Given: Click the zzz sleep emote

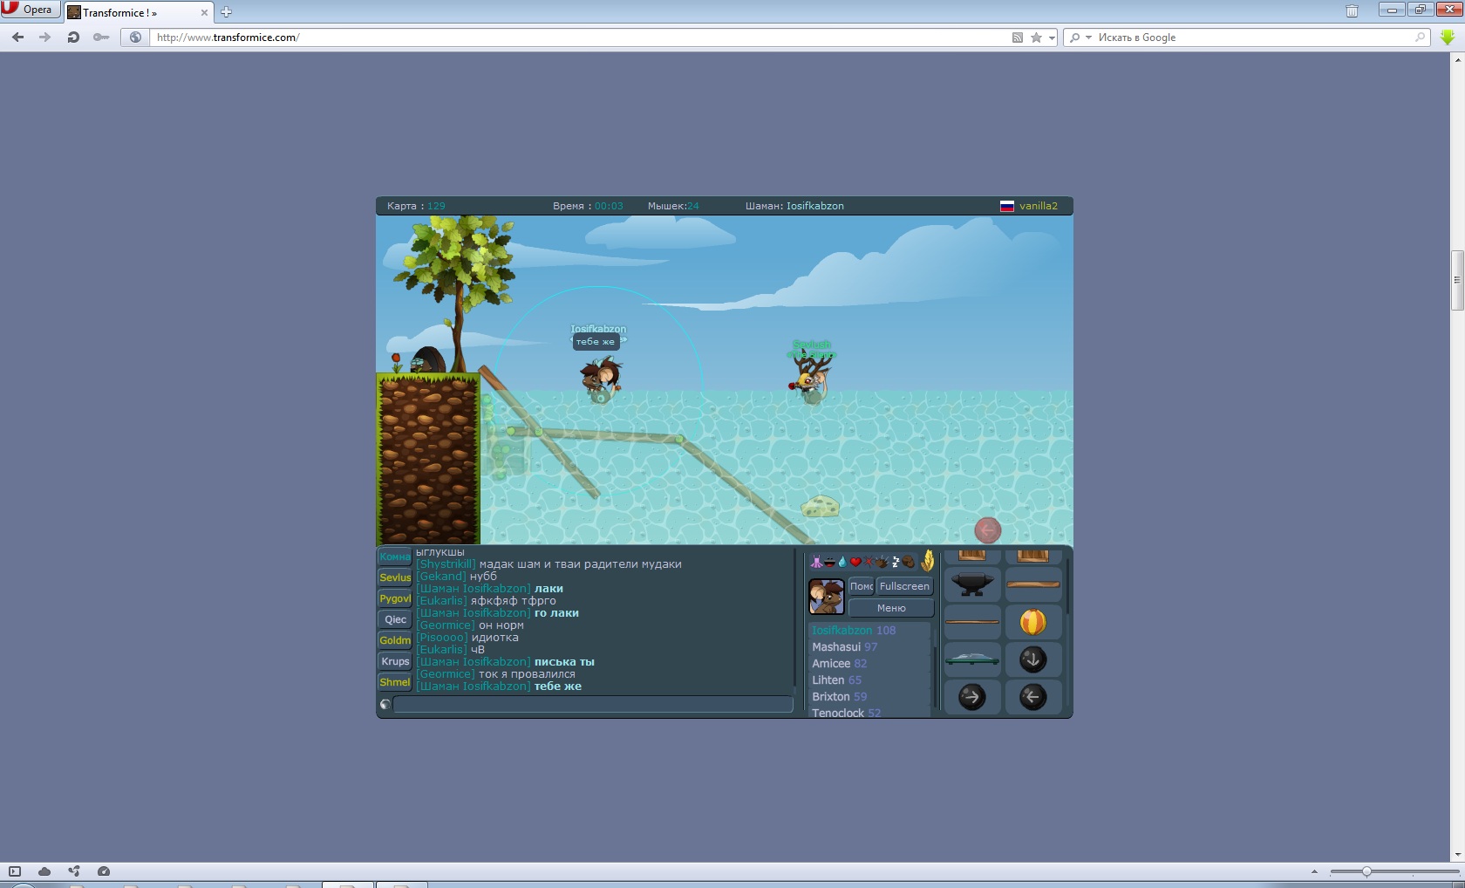Looking at the screenshot, I should [x=896, y=562].
